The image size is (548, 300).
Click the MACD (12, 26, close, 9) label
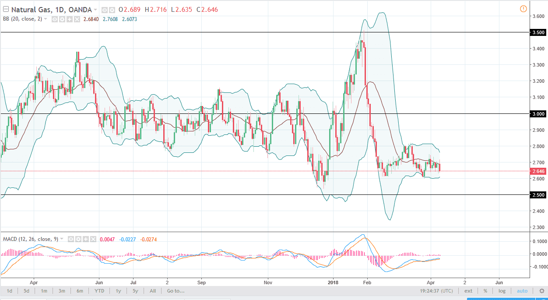(31, 239)
